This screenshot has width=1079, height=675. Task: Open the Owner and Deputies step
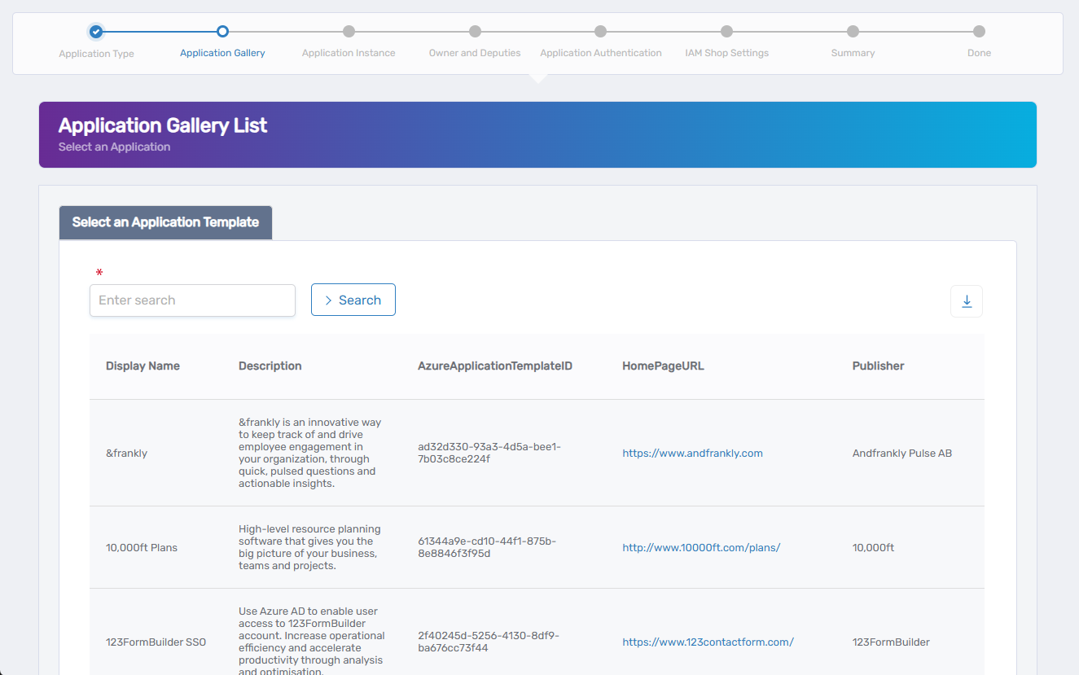[474, 32]
